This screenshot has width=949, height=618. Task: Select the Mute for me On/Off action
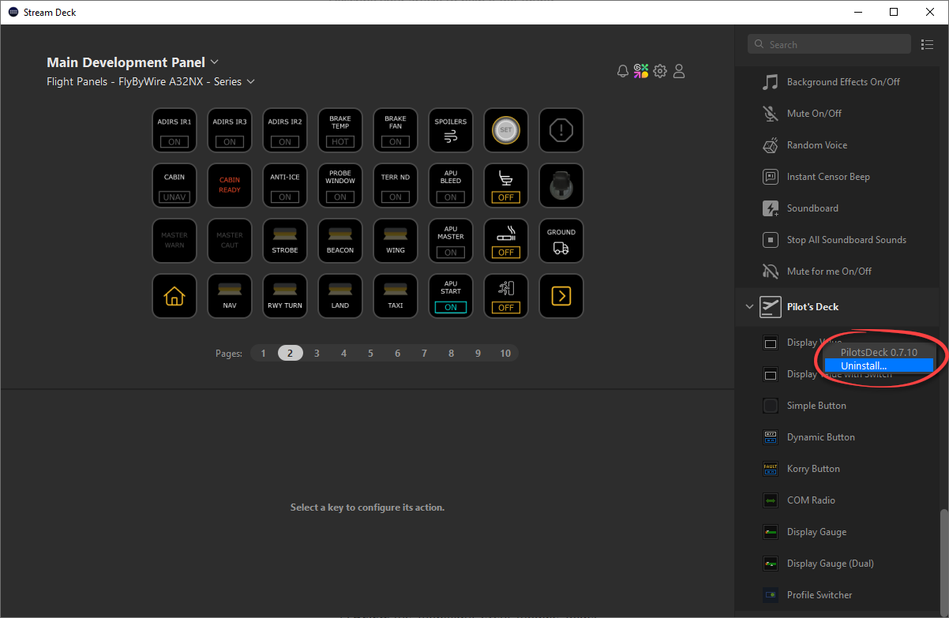tap(838, 272)
